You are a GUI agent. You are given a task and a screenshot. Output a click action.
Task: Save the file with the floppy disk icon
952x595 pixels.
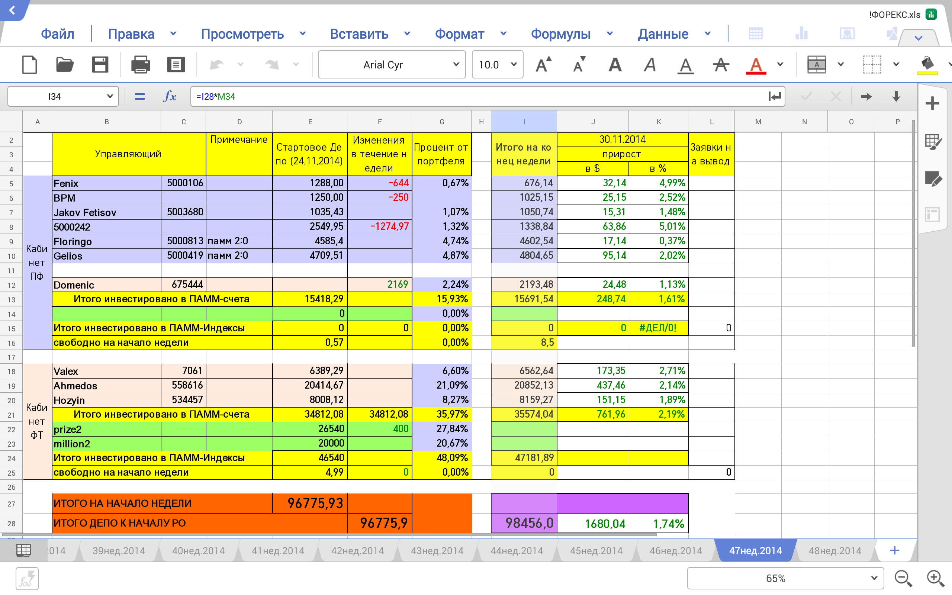pos(100,65)
